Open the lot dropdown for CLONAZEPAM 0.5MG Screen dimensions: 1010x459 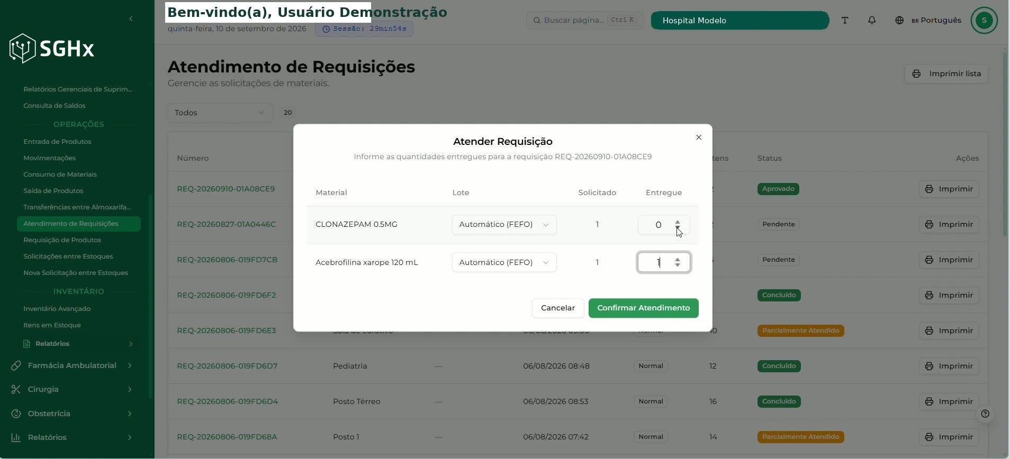(x=504, y=225)
